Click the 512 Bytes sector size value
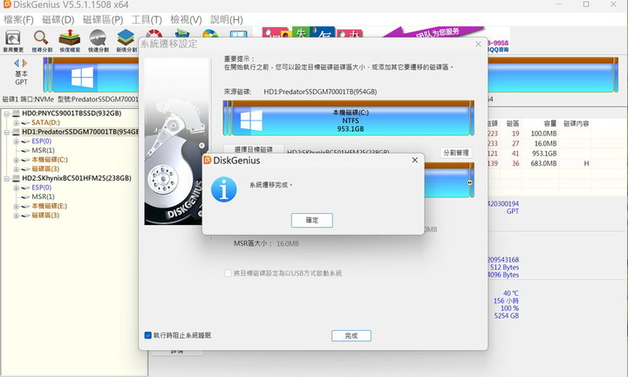Image resolution: width=628 pixels, height=377 pixels. pos(504,267)
